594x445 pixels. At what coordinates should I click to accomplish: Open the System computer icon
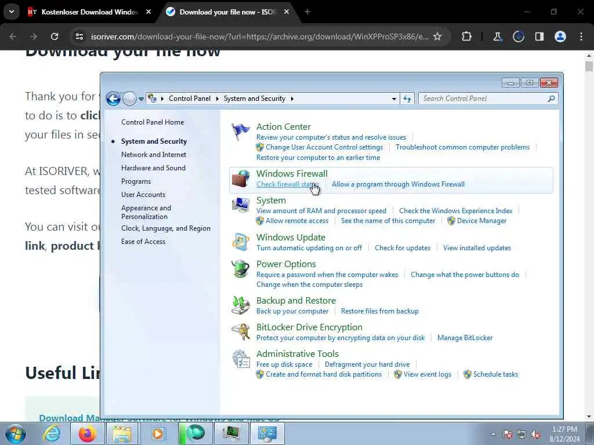tap(241, 206)
